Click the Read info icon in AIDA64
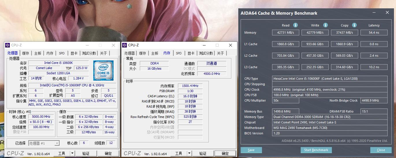The height and width of the screenshot is (158, 396). click(295, 25)
